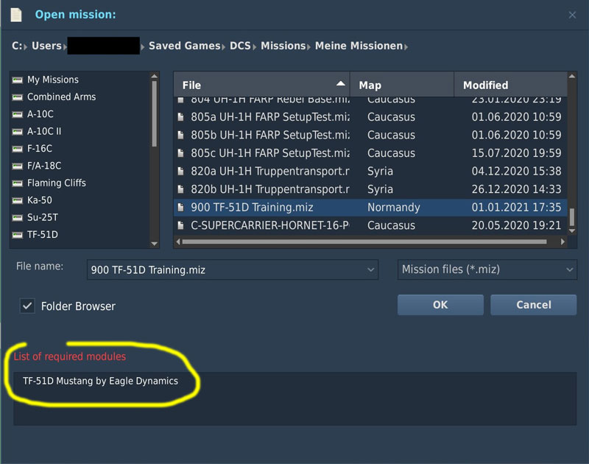
Task: Click the file list horizontal scrollbar
Action: pos(364,242)
